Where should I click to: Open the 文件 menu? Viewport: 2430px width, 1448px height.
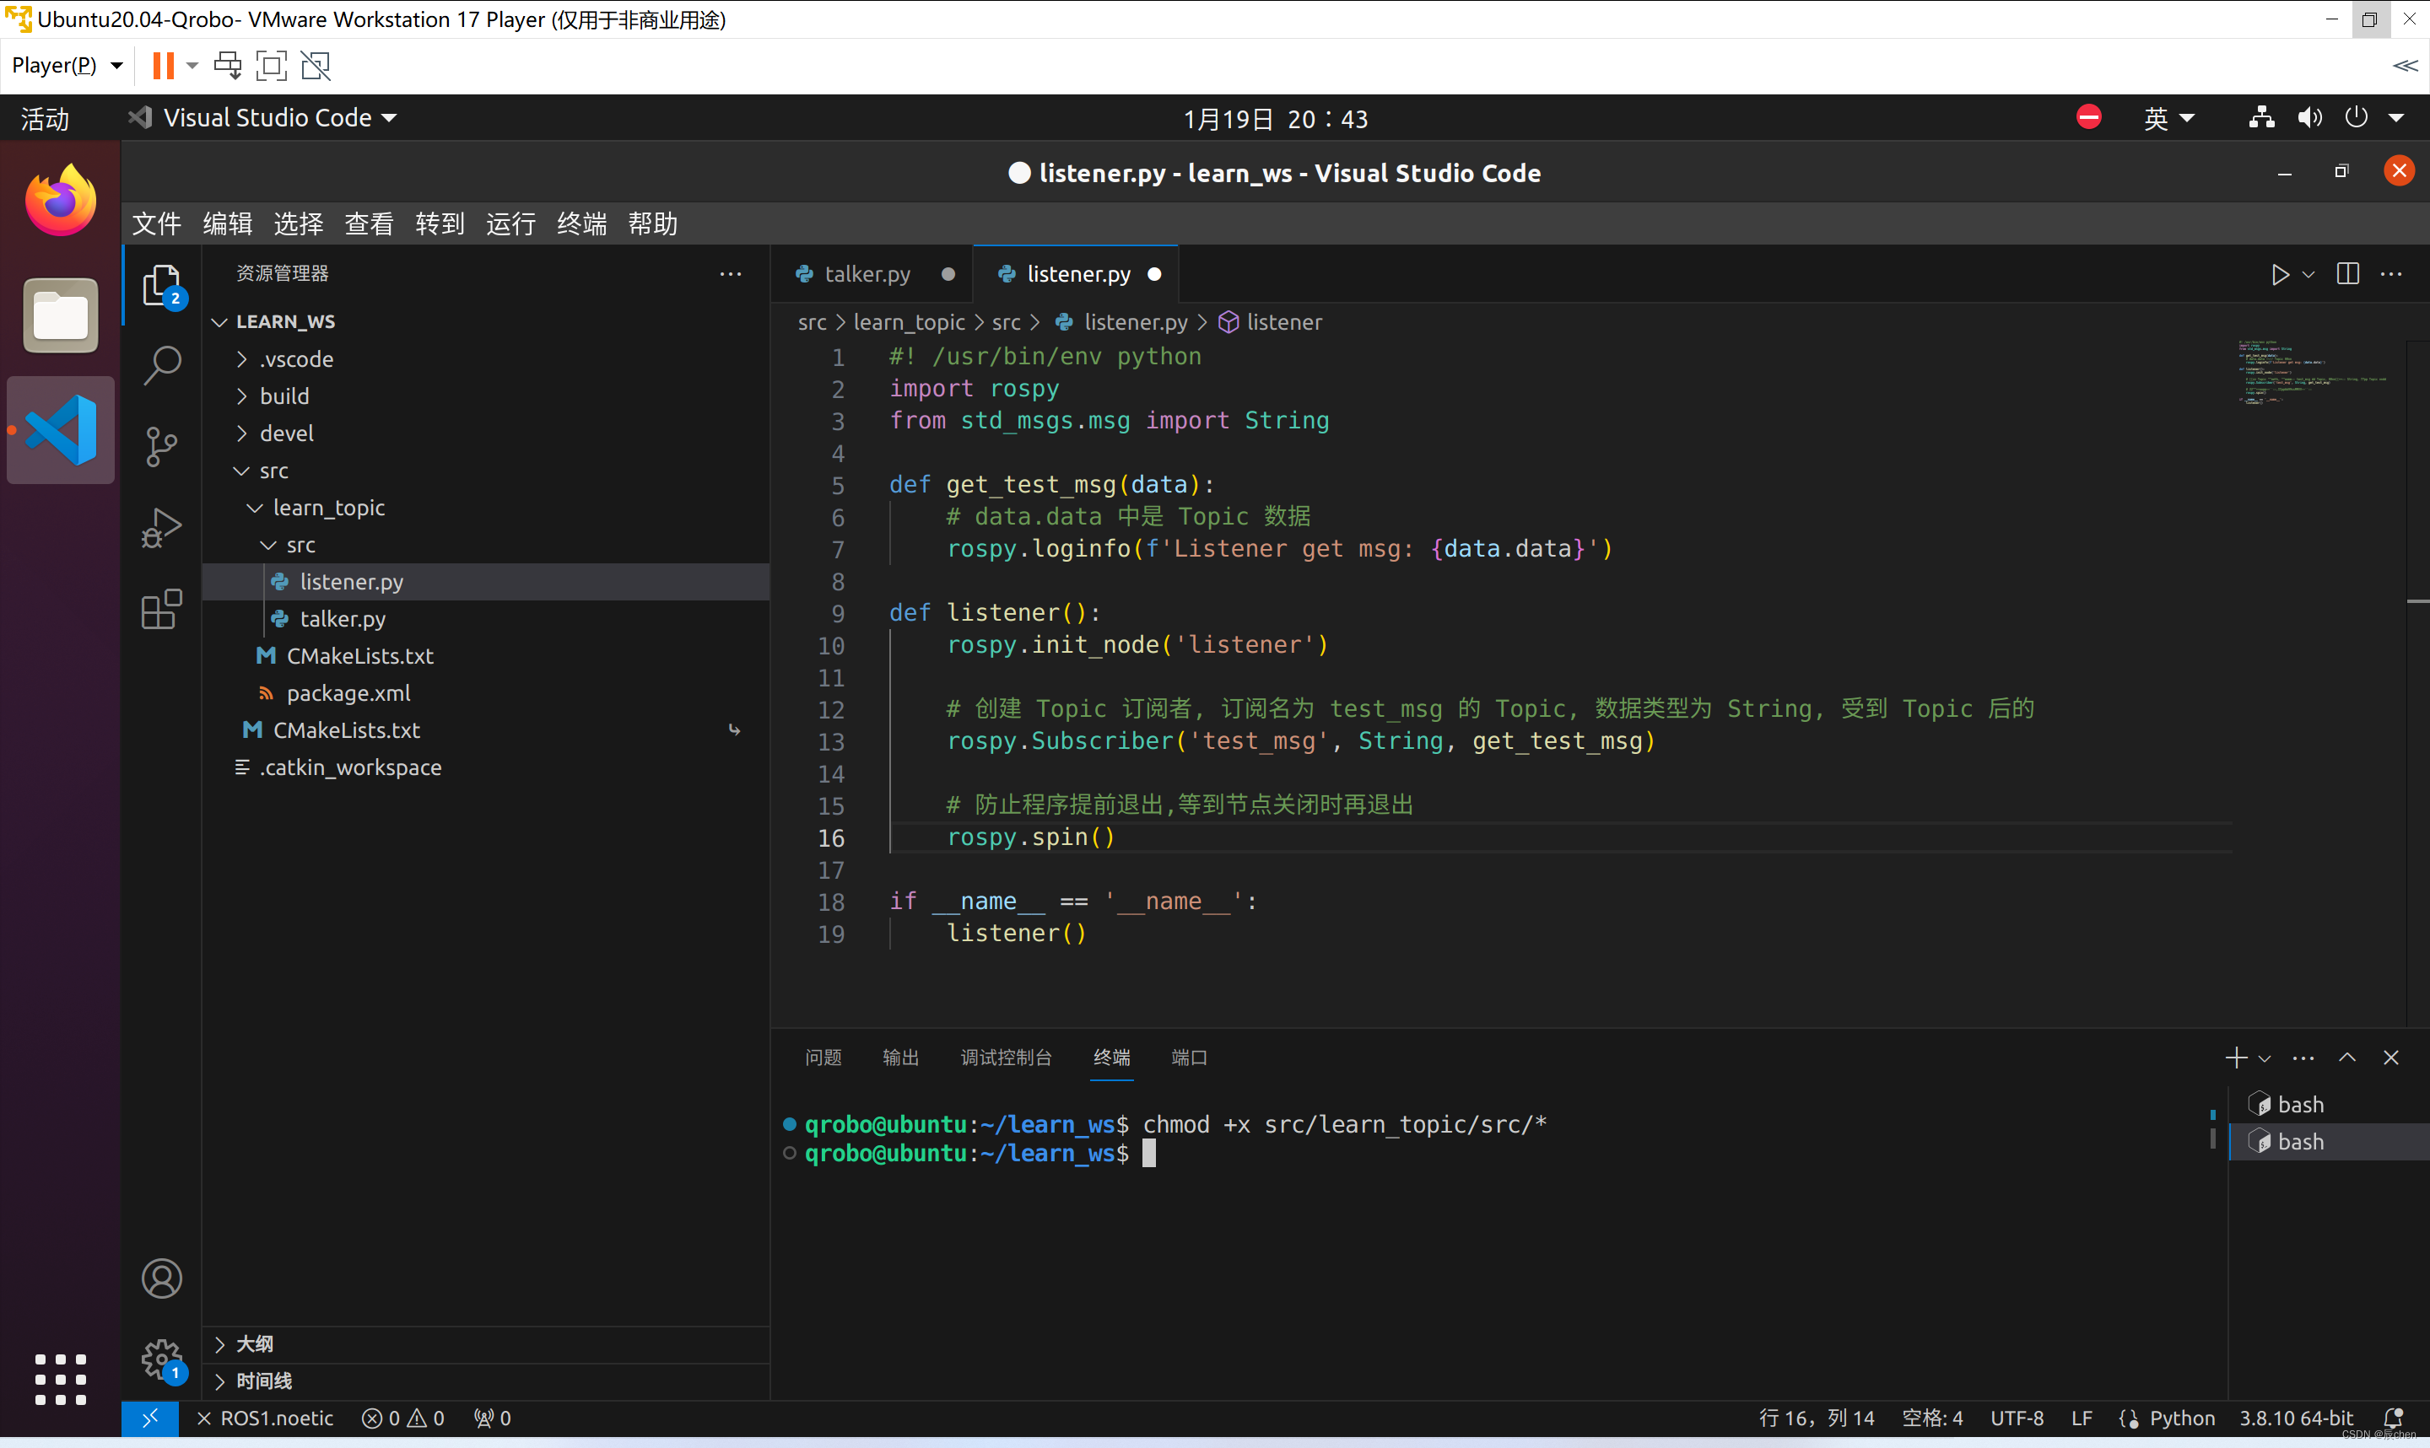[x=156, y=223]
